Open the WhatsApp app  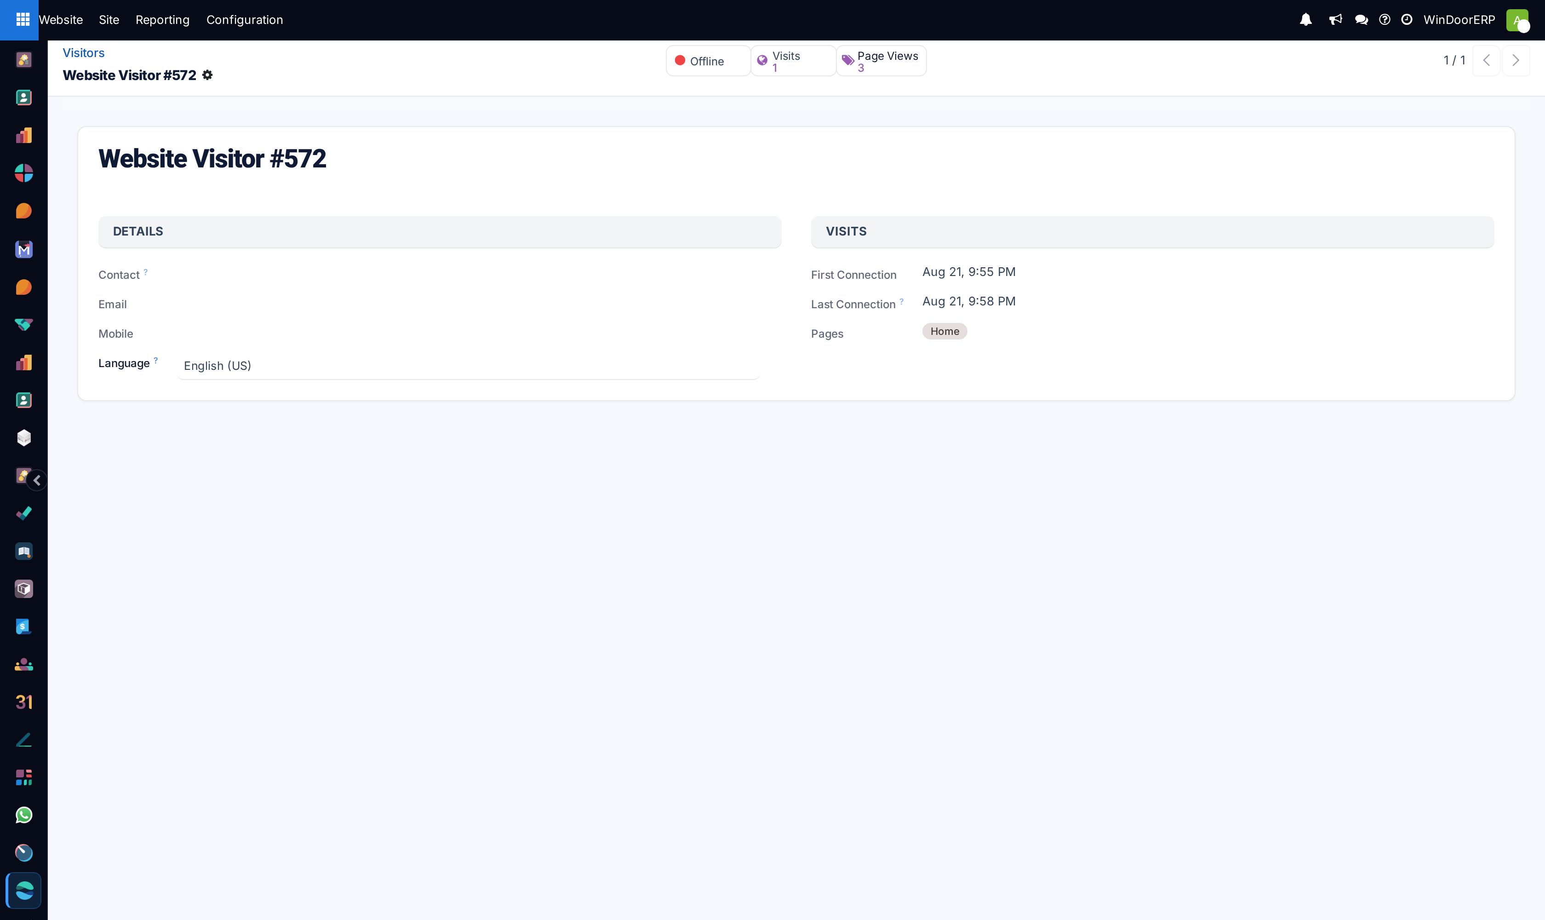pyautogui.click(x=23, y=815)
